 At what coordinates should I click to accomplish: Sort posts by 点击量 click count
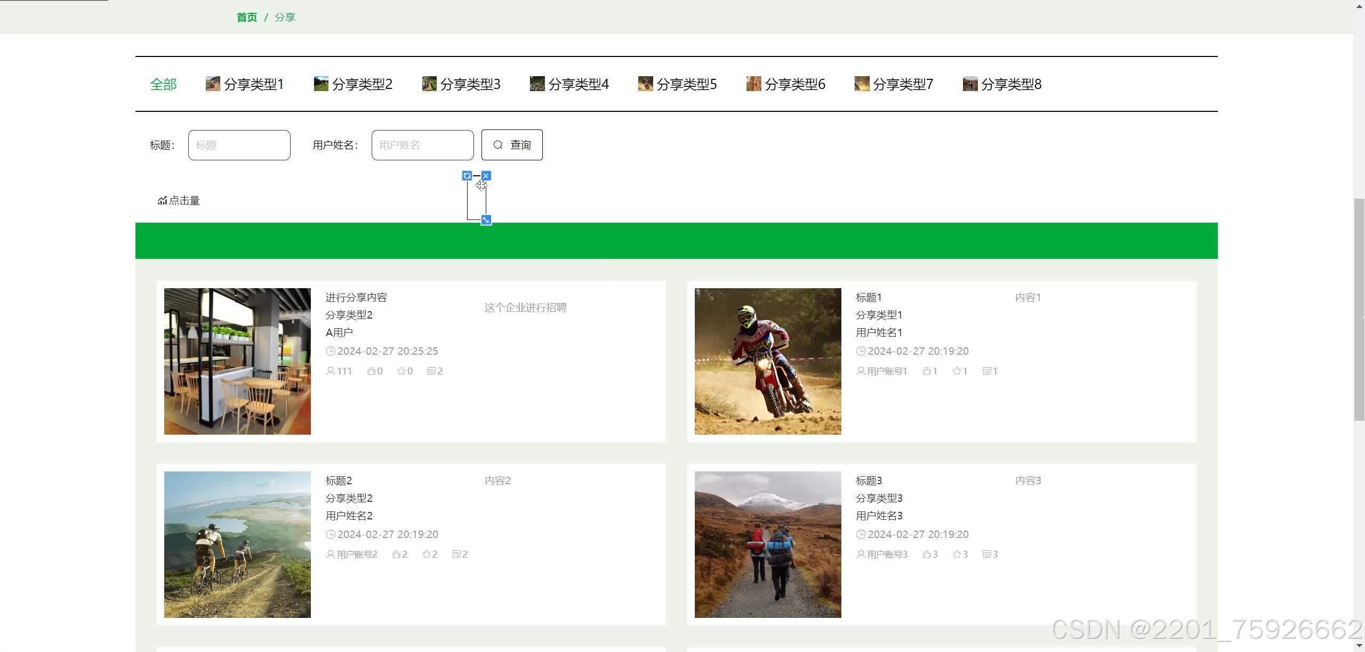pos(179,201)
